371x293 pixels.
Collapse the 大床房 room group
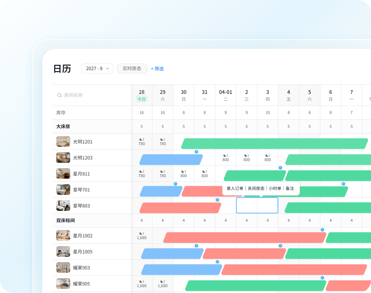pyautogui.click(x=63, y=127)
